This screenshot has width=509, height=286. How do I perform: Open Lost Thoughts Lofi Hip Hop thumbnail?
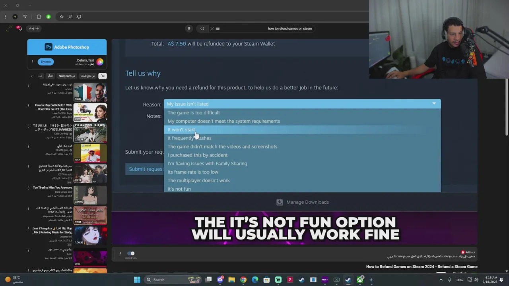pyautogui.click(x=90, y=236)
